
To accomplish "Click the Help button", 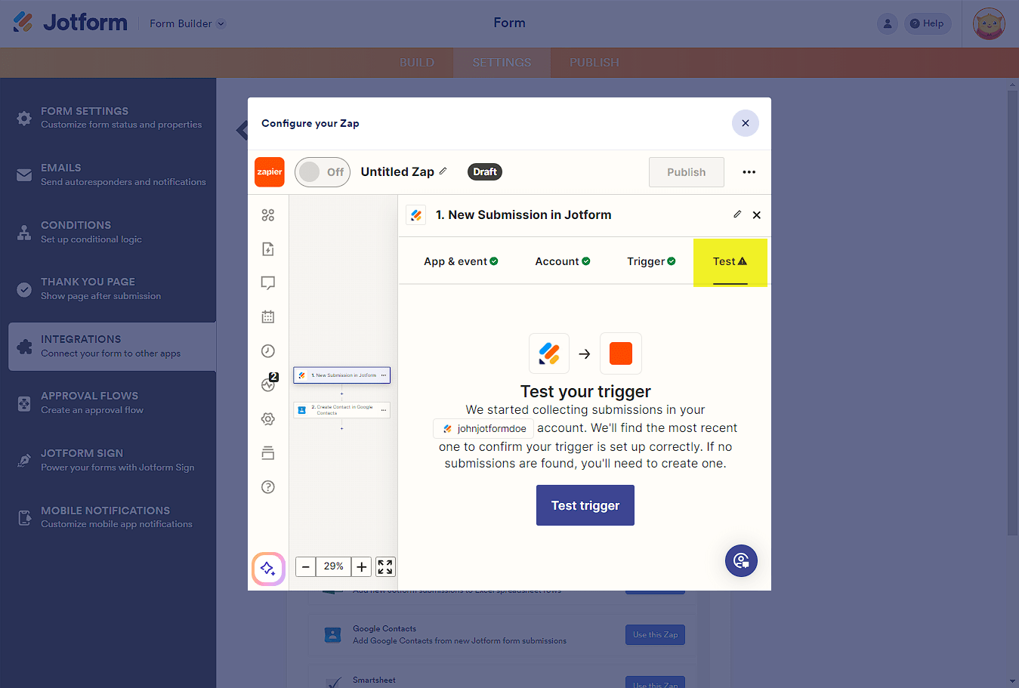I will [x=927, y=23].
